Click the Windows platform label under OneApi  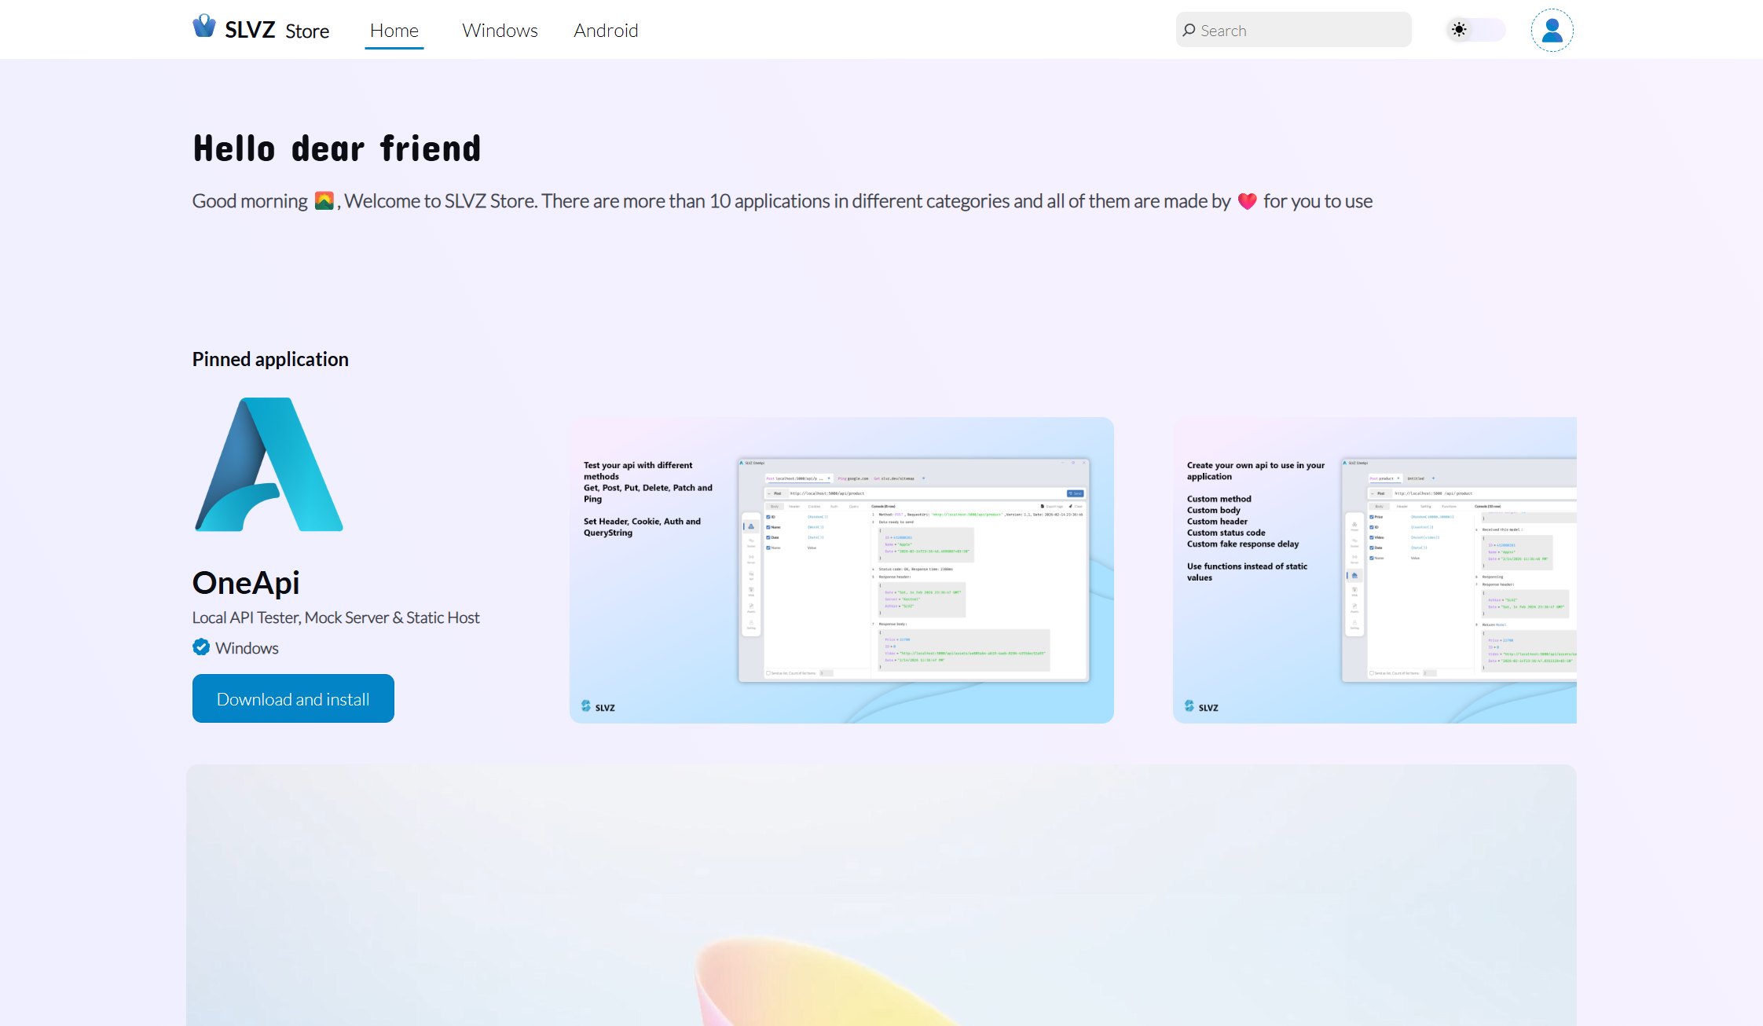(x=247, y=648)
